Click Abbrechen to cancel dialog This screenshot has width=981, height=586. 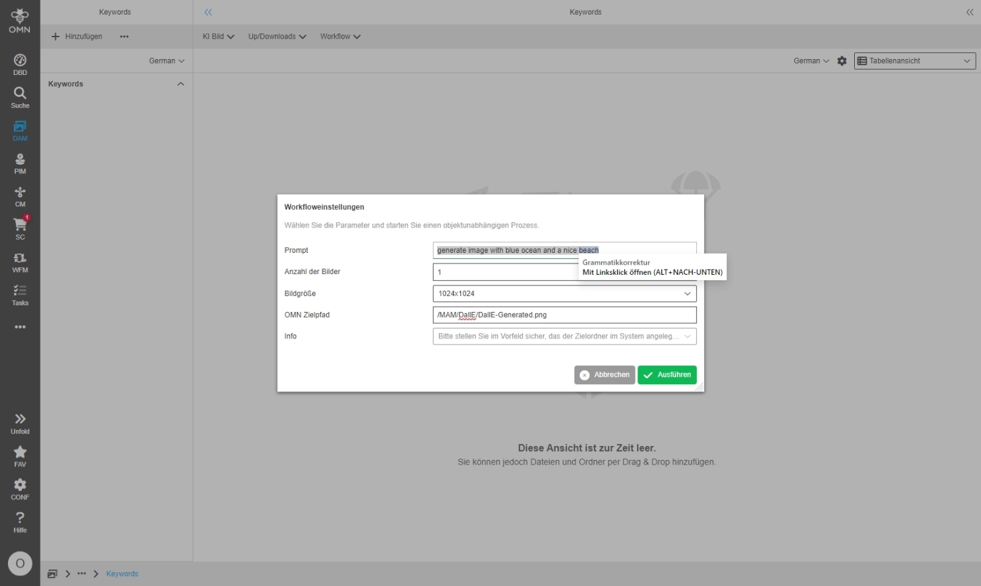tap(604, 375)
